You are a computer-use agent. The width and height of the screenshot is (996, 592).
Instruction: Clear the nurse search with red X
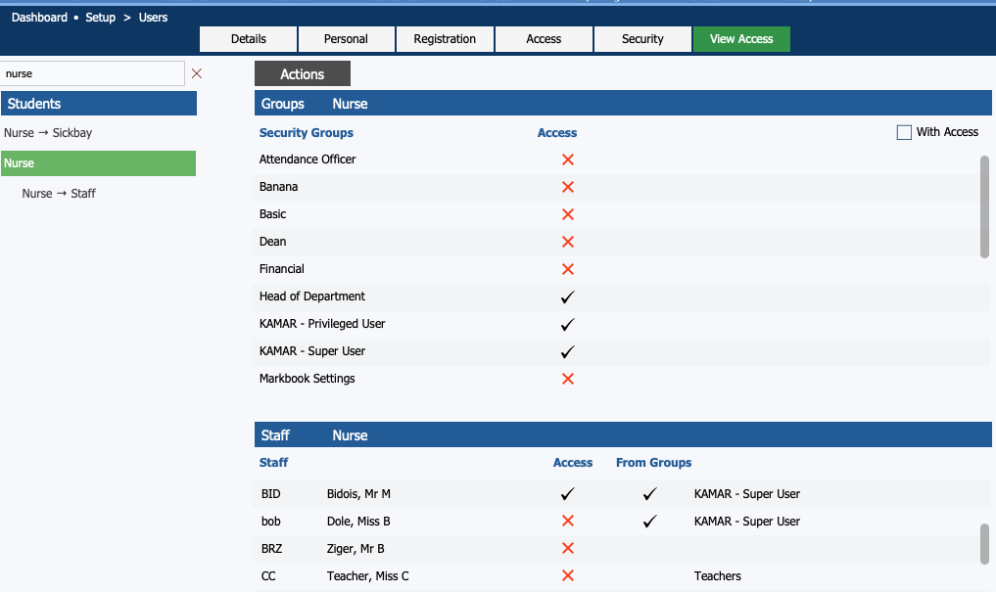coord(197,73)
